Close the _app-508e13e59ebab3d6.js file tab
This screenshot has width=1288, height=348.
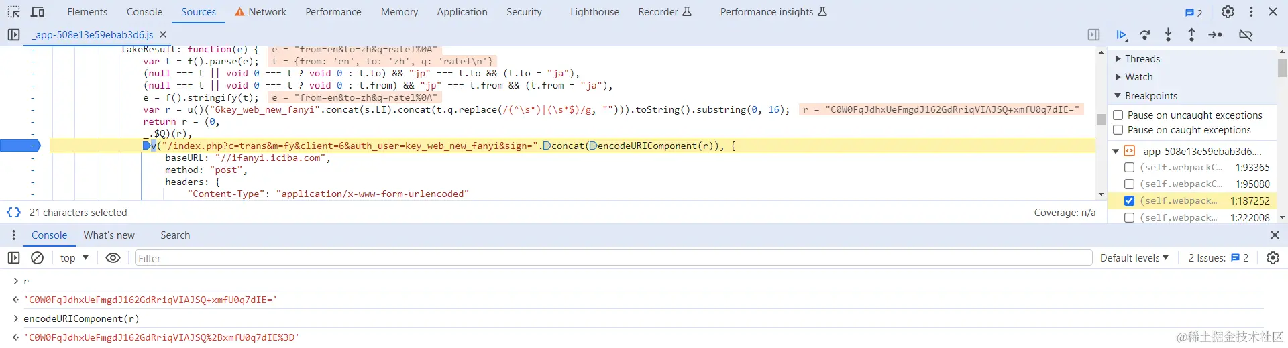163,34
